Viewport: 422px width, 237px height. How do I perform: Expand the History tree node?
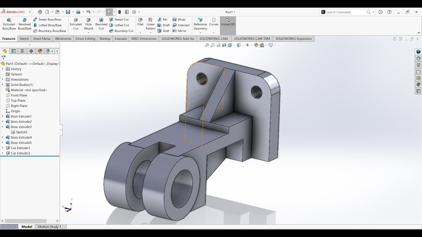(3, 69)
